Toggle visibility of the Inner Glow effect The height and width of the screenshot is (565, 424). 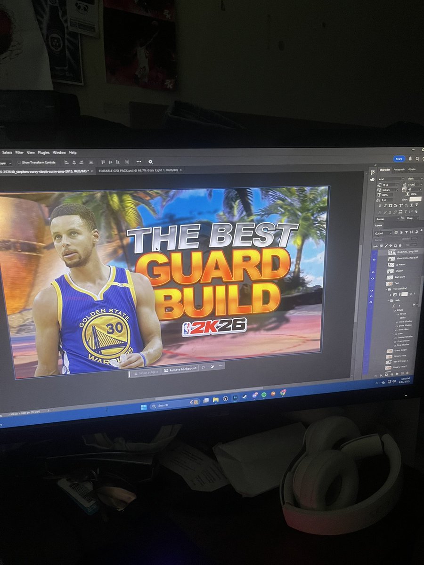tap(396, 330)
